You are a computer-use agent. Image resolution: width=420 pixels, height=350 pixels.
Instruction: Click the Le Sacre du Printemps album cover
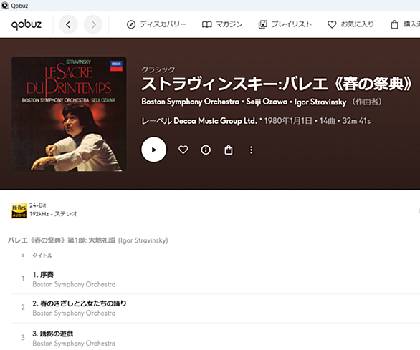click(69, 114)
